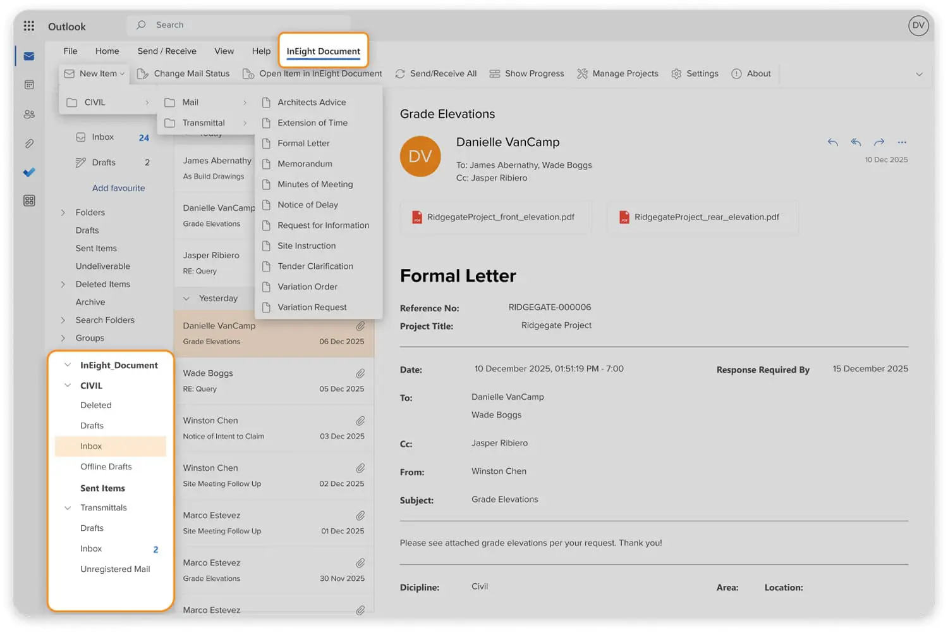Click Open Item in InEight Document
This screenshot has height=632, width=948.
point(312,73)
